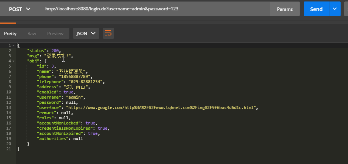This screenshot has width=348, height=164.
Task: Click the "status" key text
Action: pyautogui.click(x=37, y=51)
